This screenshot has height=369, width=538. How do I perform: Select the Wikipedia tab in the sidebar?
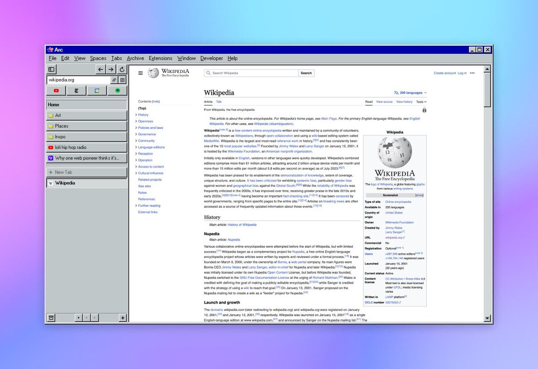(x=87, y=183)
